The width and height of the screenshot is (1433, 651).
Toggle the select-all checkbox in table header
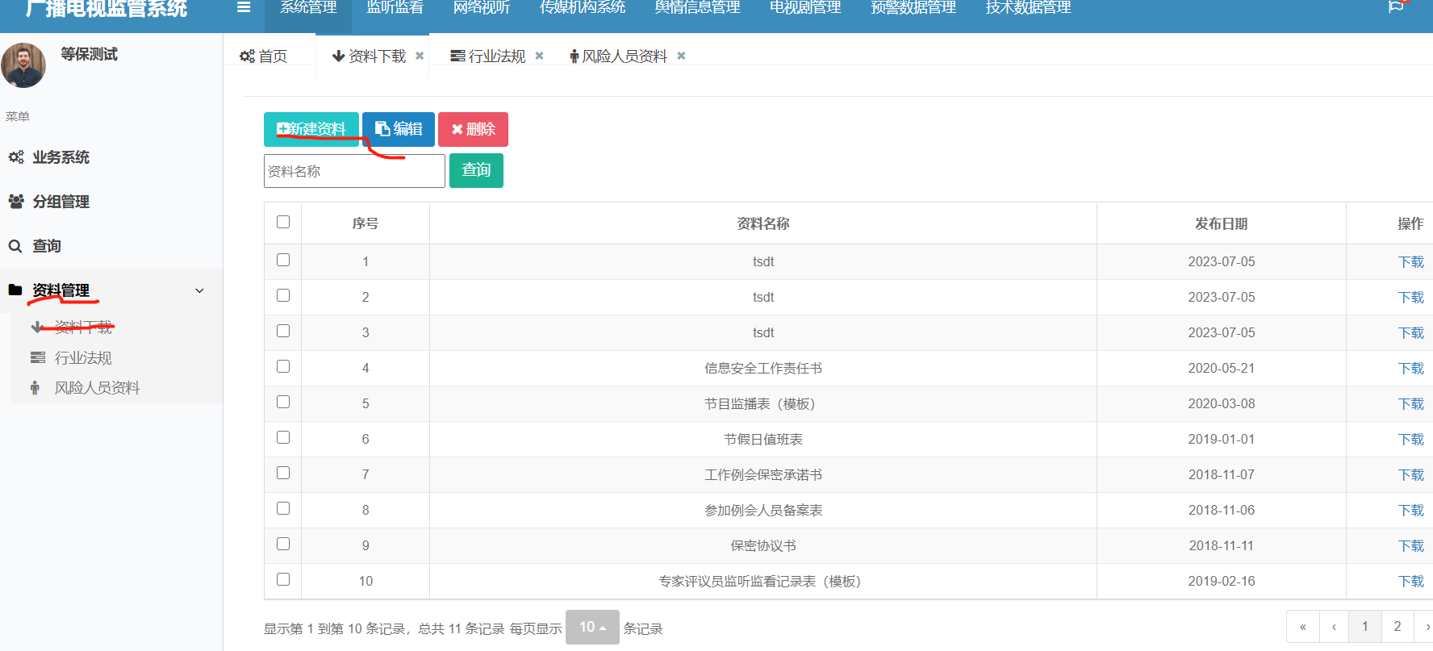click(283, 222)
